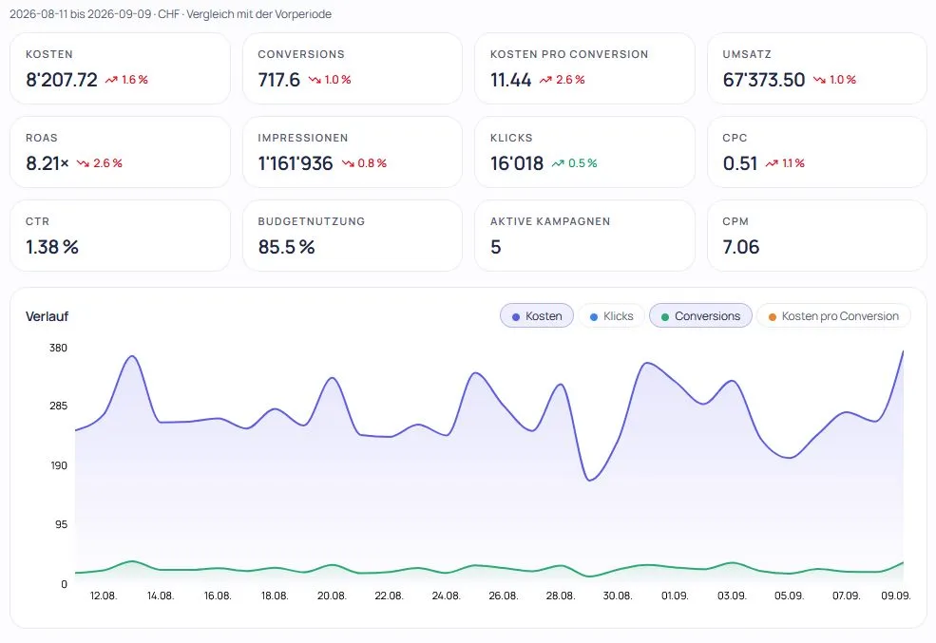The width and height of the screenshot is (936, 643).
Task: Select the Budgetnutzung value 85.5 %
Action: click(287, 246)
